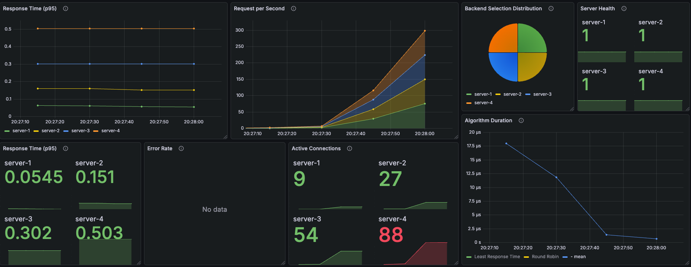The height and width of the screenshot is (267, 691).
Task: Open title menu of Response Time stat values panel
Action: [x=30, y=148]
